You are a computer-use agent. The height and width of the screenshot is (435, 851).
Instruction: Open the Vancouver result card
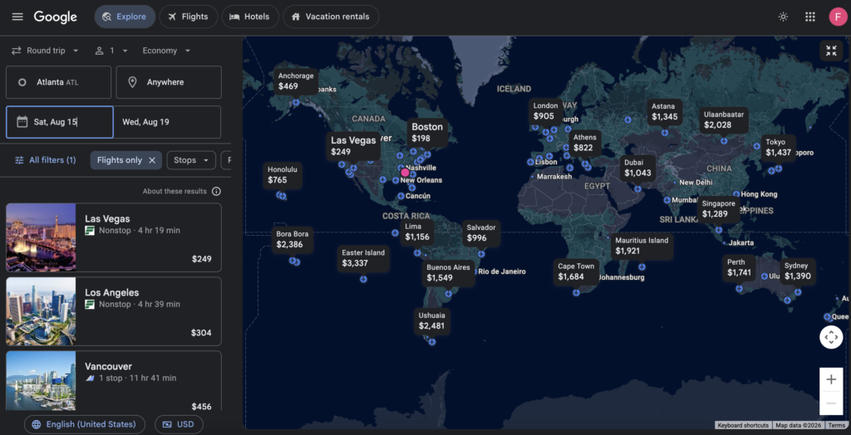point(113,381)
